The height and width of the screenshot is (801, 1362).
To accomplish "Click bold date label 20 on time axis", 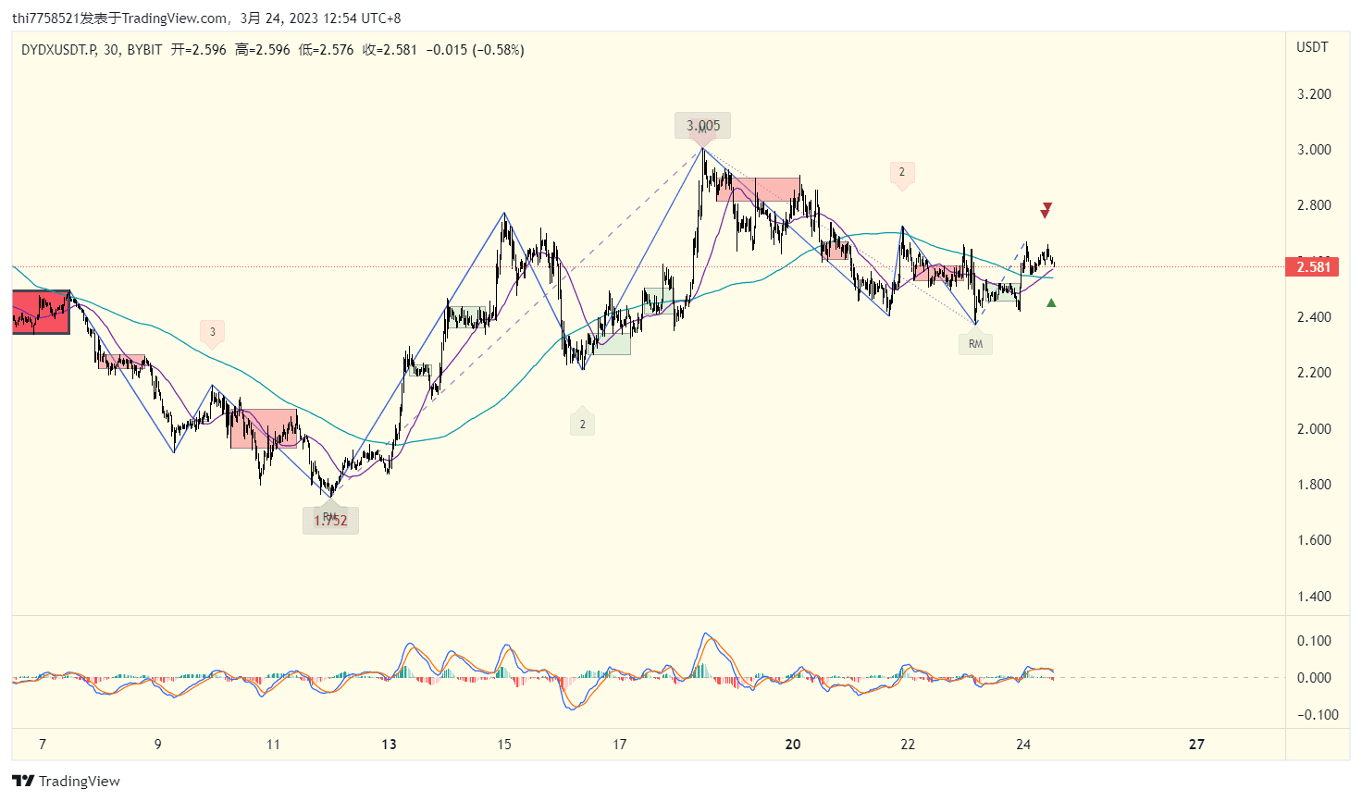I will [793, 745].
